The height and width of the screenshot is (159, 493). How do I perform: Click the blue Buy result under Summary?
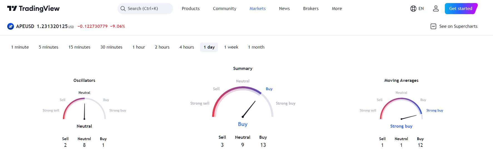click(243, 124)
